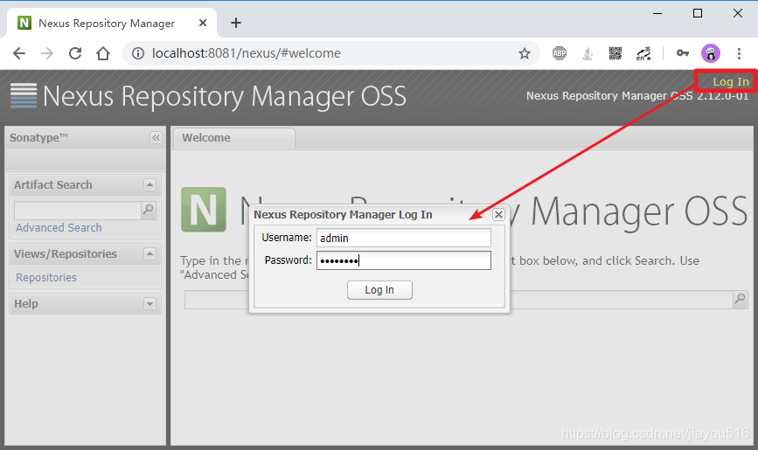Open a new browser tab
Viewport: 758px width, 450px height.
click(235, 23)
